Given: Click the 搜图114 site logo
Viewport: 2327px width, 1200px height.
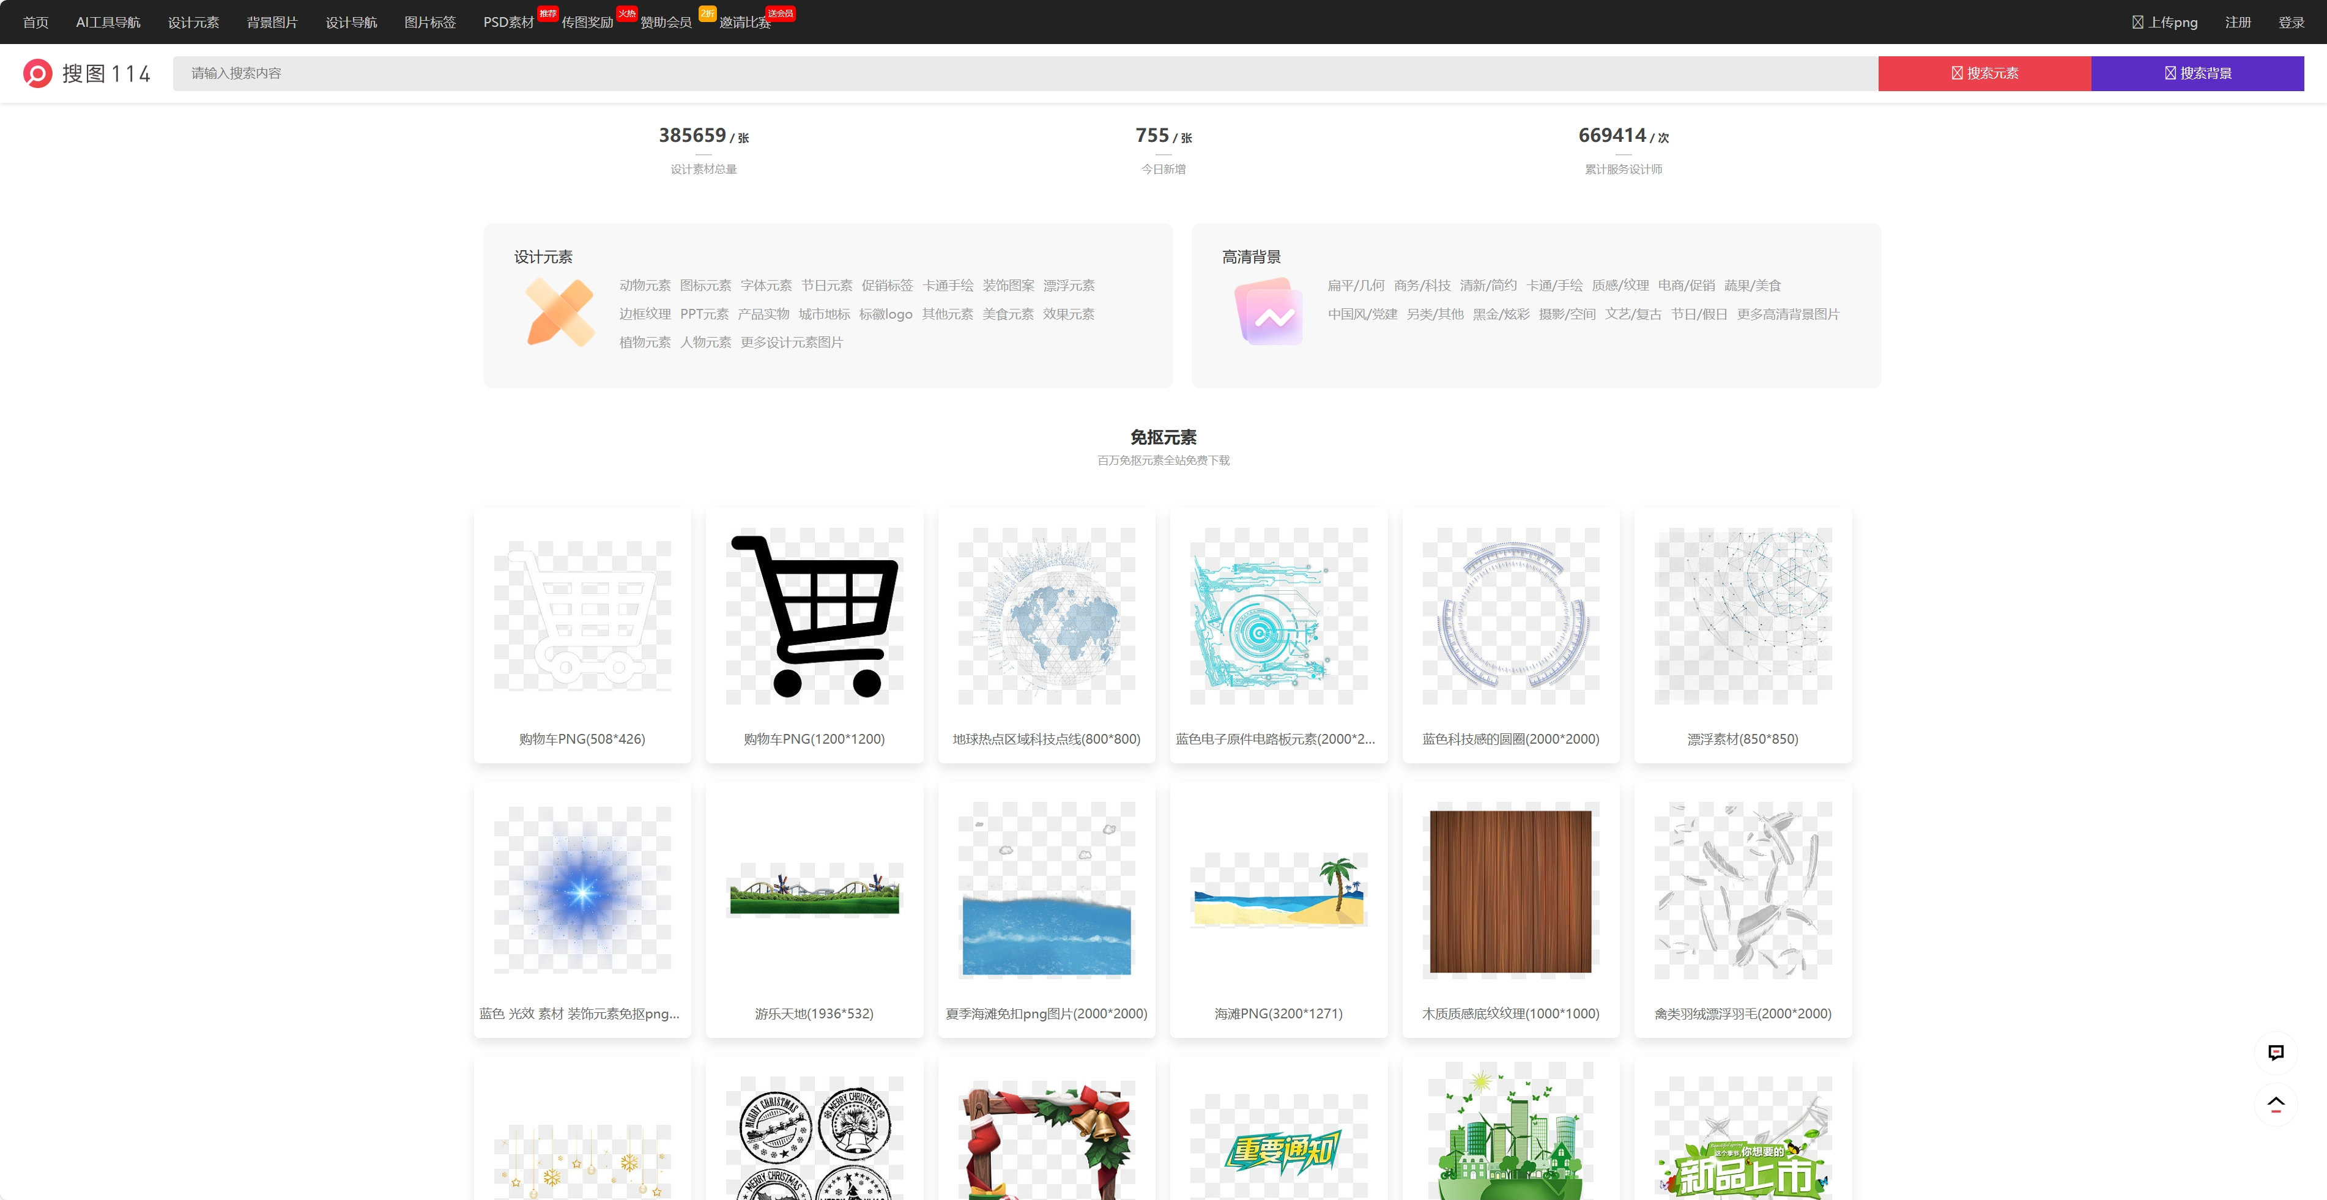Looking at the screenshot, I should 87,73.
